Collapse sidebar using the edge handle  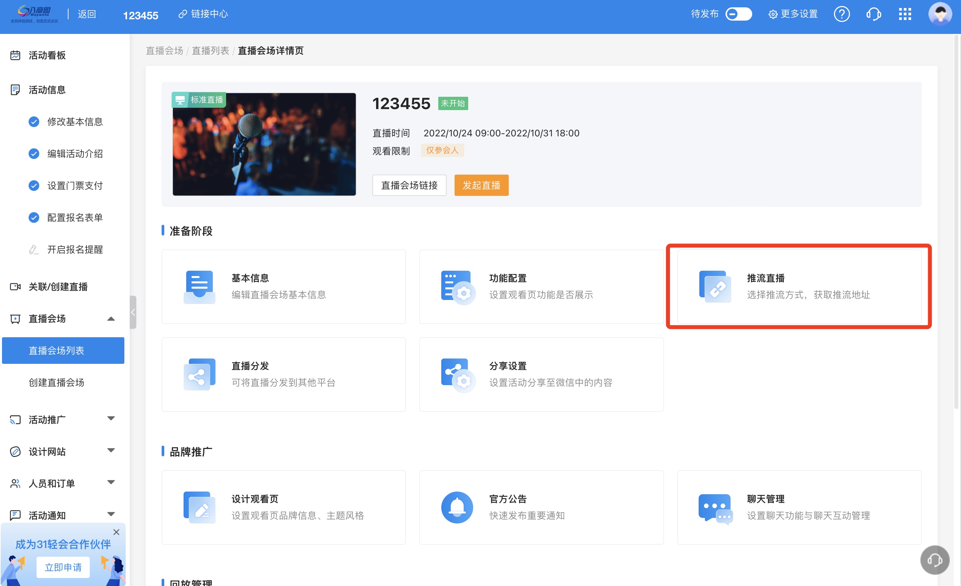(x=133, y=312)
